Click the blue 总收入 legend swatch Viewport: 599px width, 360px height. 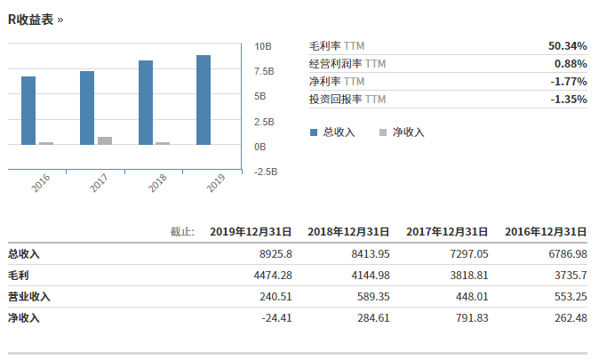pos(313,132)
